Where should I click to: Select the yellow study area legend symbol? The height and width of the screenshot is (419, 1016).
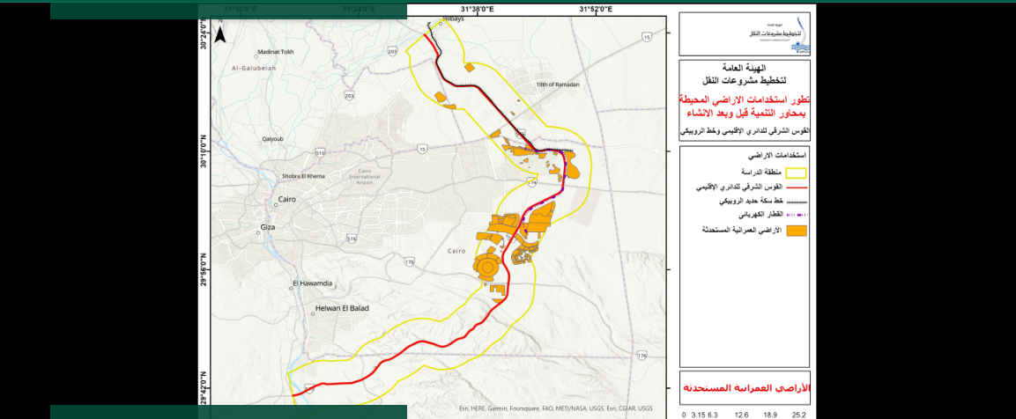coord(797,173)
